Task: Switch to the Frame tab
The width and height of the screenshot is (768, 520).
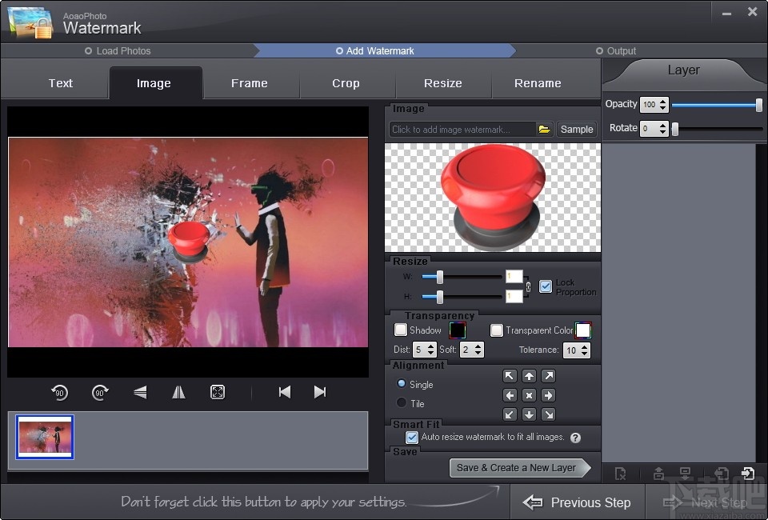Action: [250, 83]
